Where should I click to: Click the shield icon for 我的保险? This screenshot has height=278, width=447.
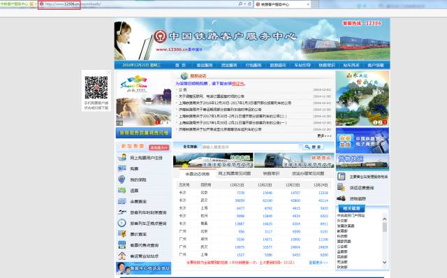point(122,180)
